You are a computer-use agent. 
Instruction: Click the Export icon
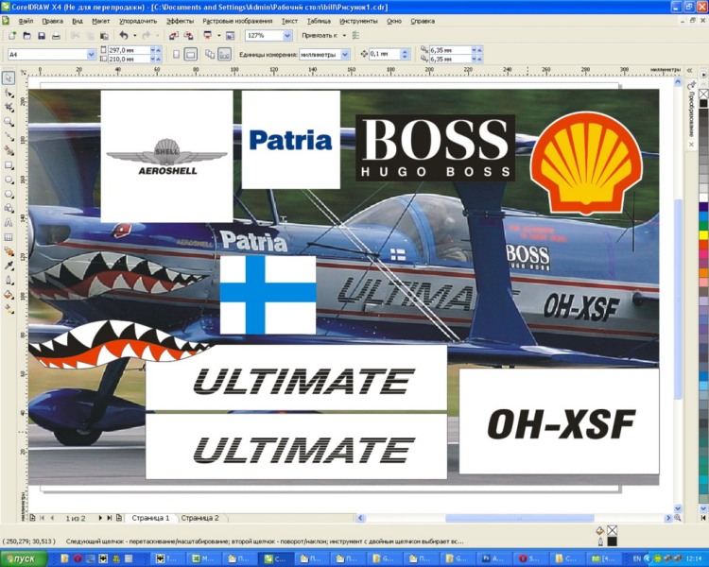(188, 36)
